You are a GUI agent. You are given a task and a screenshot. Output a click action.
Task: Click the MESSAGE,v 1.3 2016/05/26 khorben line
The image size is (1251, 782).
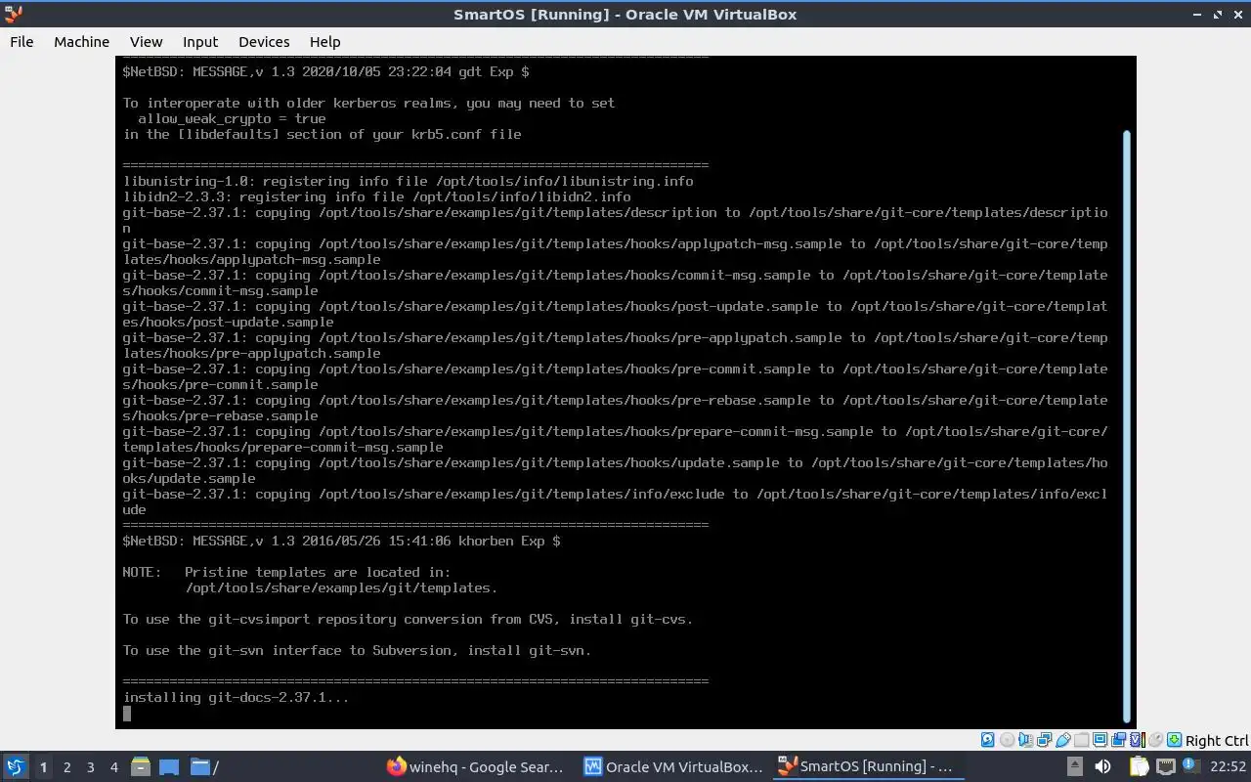tap(341, 542)
